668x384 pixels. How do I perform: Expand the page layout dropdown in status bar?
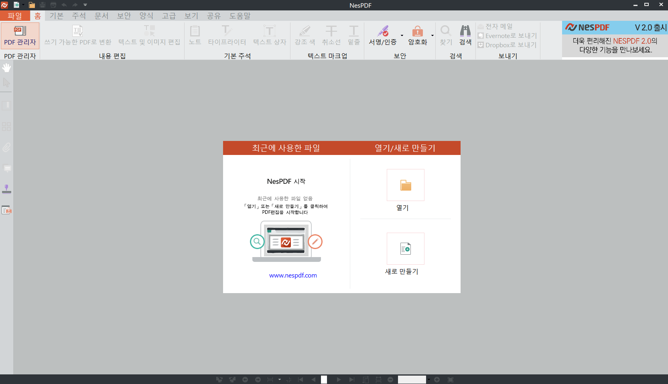click(280, 380)
